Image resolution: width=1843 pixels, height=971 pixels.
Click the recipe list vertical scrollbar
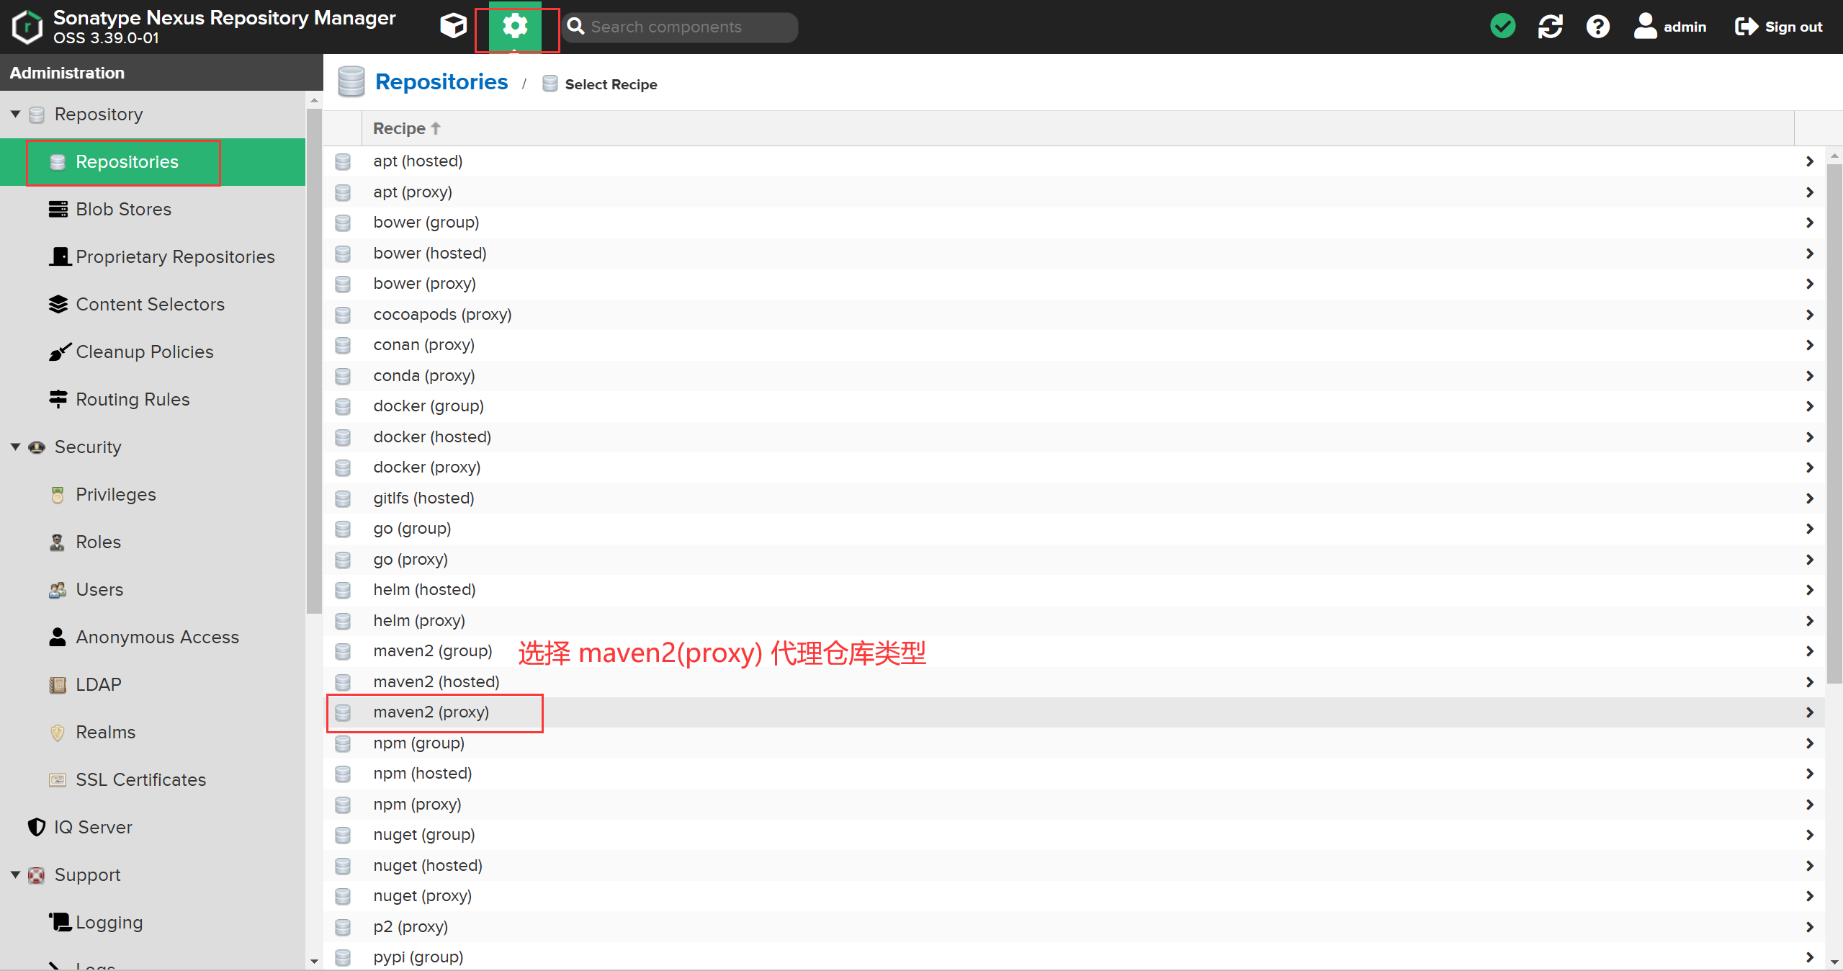click(1834, 424)
